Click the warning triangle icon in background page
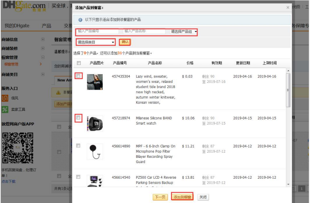Image resolution: width=310 pixels, height=203 pixels. (x=58, y=93)
